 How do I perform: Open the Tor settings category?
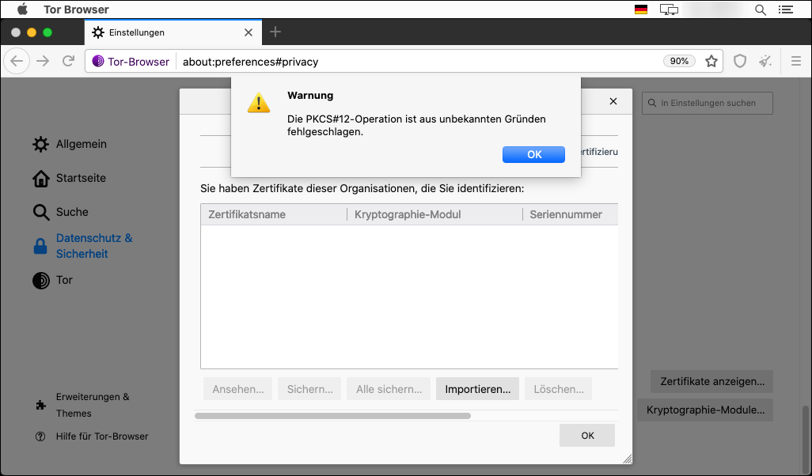[x=64, y=280]
